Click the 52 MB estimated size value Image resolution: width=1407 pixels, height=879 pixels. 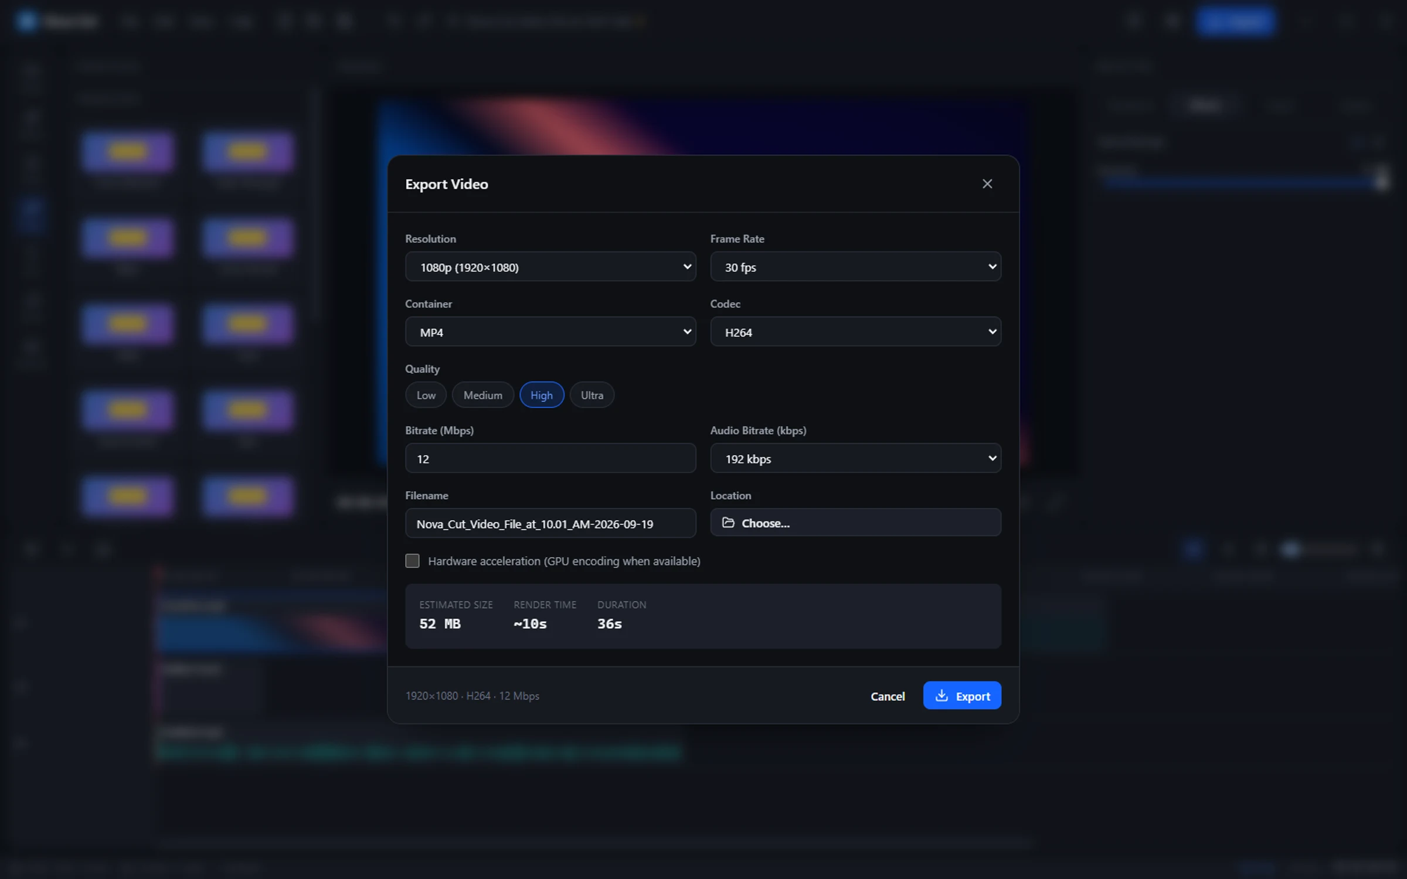pyautogui.click(x=440, y=624)
